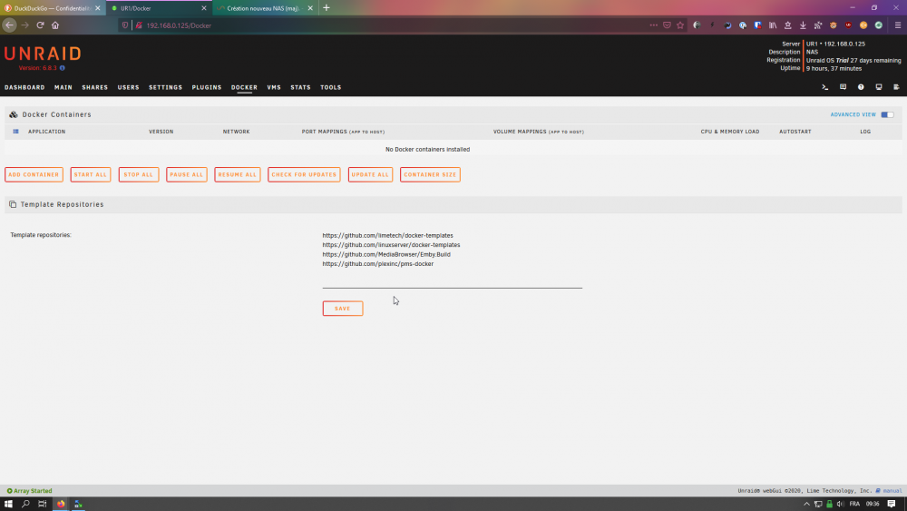The height and width of the screenshot is (511, 907).
Task: Click the Template Repositories header icon
Action: (13, 204)
